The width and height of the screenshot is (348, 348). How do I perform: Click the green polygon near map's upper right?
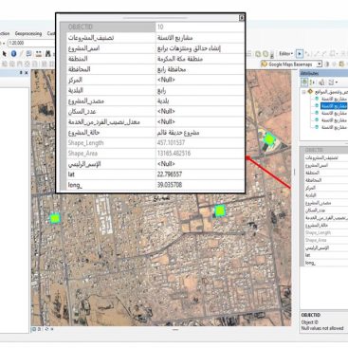pyautogui.click(x=269, y=138)
